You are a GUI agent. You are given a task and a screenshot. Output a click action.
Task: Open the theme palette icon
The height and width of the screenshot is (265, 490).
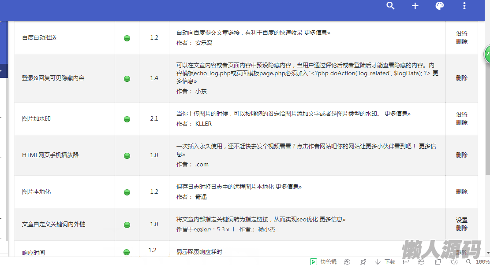[440, 6]
